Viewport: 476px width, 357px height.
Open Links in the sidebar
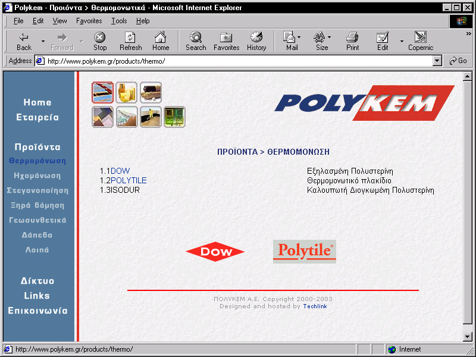[x=37, y=296]
